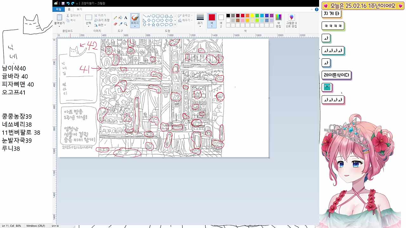Pick the Pentagon shape
The height and width of the screenshot is (228, 406).
154,20
